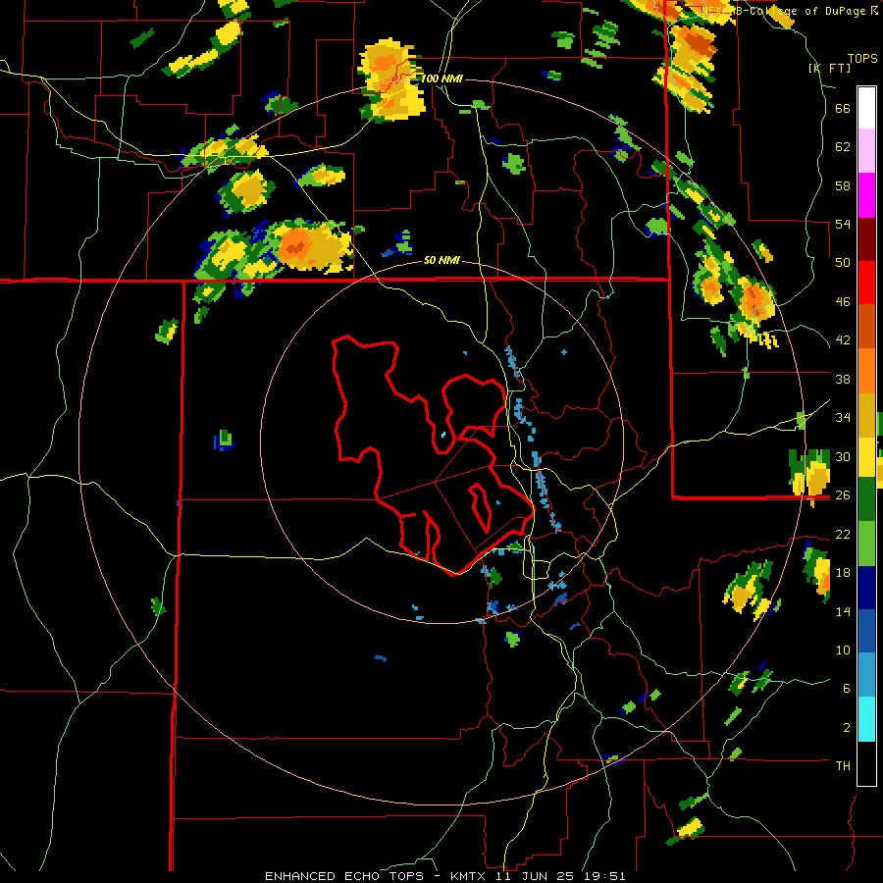This screenshot has width=883, height=883.
Task: Select the 30 scale value
Action: tap(843, 456)
